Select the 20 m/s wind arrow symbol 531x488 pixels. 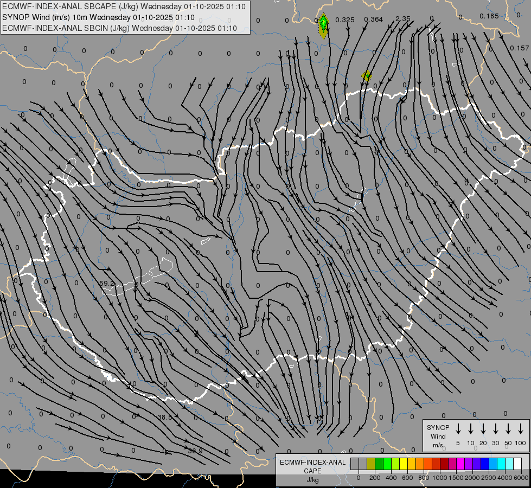483,428
